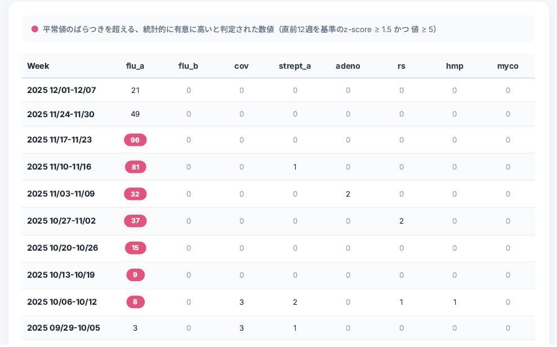Click the Week column header
This screenshot has height=347, width=557.
[x=38, y=66]
